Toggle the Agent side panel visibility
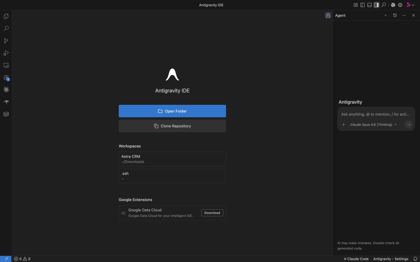The width and height of the screenshot is (420, 262). pyautogui.click(x=377, y=5)
